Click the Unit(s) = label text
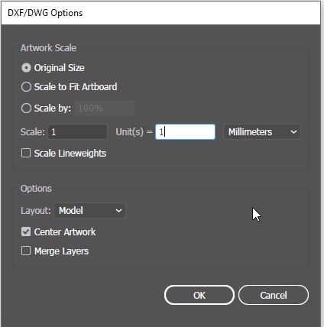Image resolution: width=324 pixels, height=327 pixels. [x=134, y=132]
